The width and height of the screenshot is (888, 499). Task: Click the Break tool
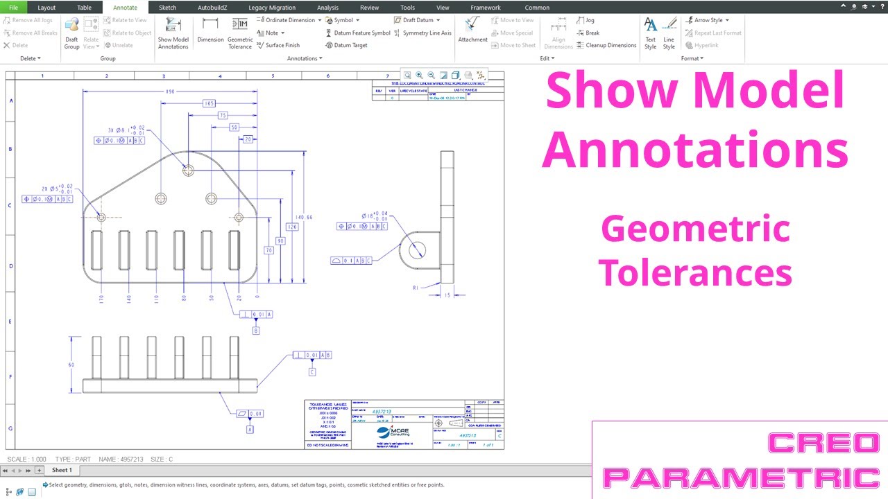click(x=587, y=33)
